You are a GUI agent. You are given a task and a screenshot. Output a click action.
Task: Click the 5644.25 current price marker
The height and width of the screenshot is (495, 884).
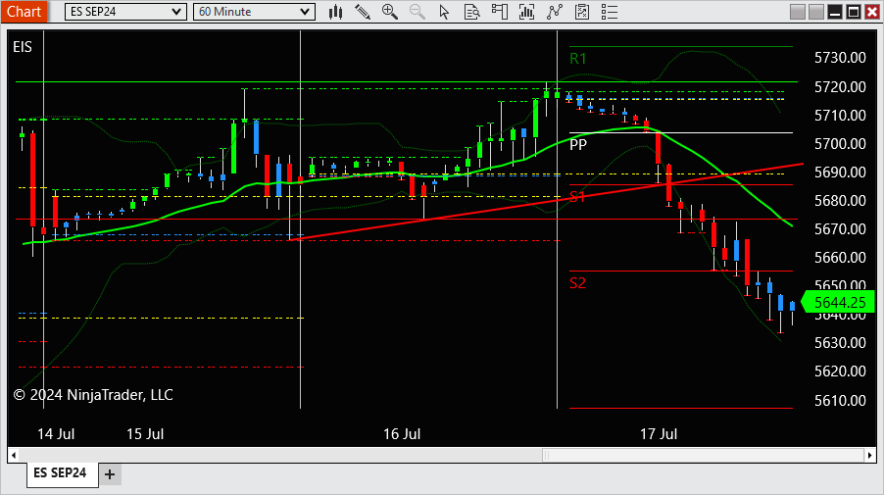pyautogui.click(x=838, y=302)
